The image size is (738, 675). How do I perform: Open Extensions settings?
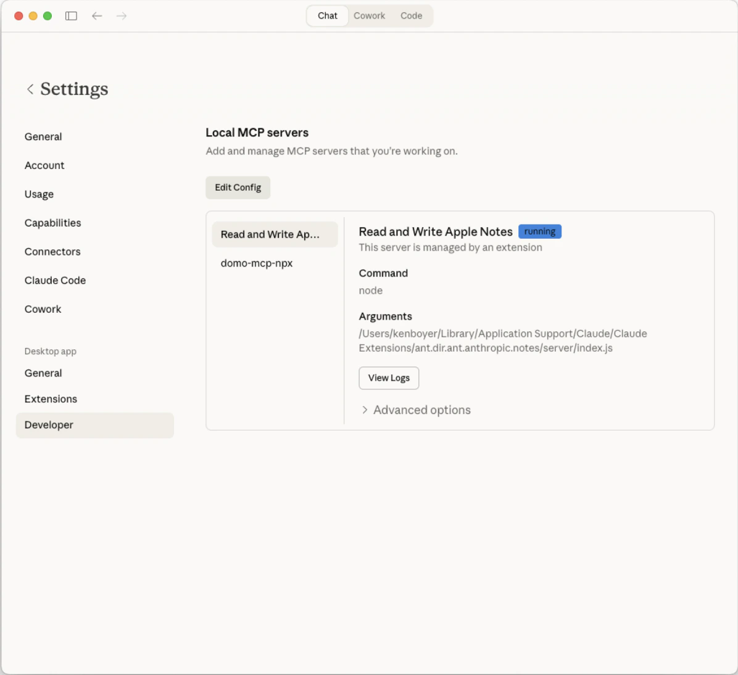51,399
